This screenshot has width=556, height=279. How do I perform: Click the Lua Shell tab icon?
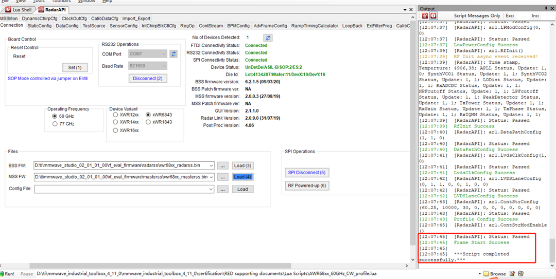[x=9, y=10]
